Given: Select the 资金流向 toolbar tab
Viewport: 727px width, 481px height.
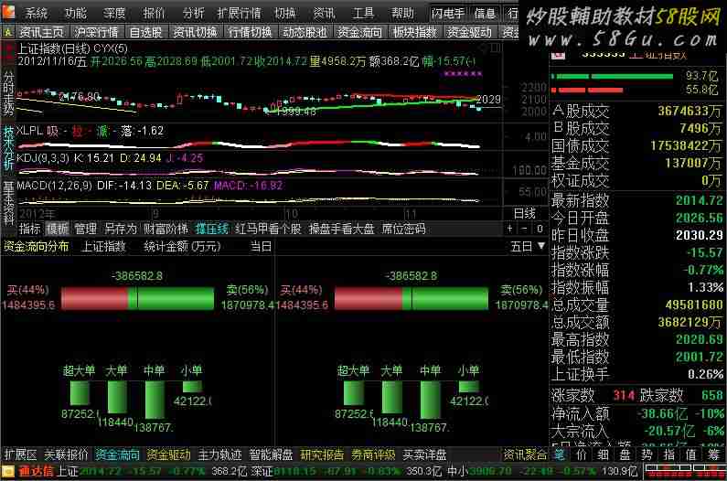Looking at the screenshot, I should [x=359, y=33].
